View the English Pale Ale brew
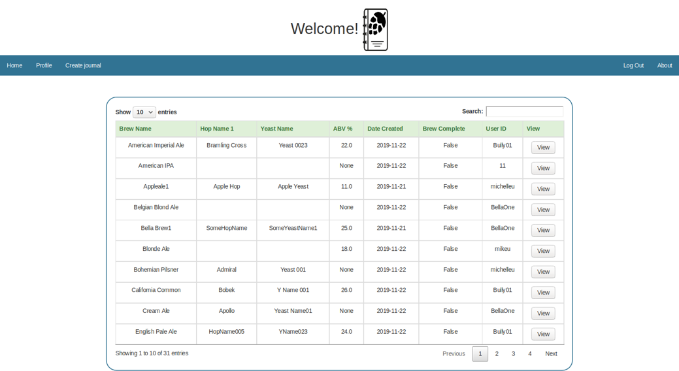This screenshot has width=679, height=371. coord(542,334)
